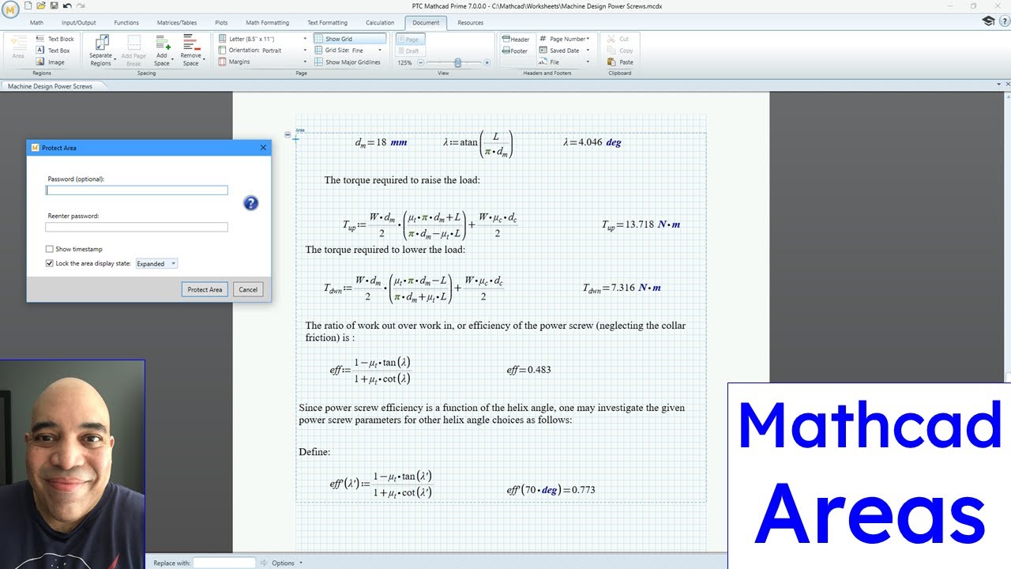Undo the last action in the quick access toolbar
Image resolution: width=1011 pixels, height=569 pixels.
tap(67, 6)
